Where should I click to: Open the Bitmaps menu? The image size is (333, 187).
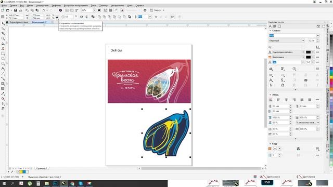[76, 6]
